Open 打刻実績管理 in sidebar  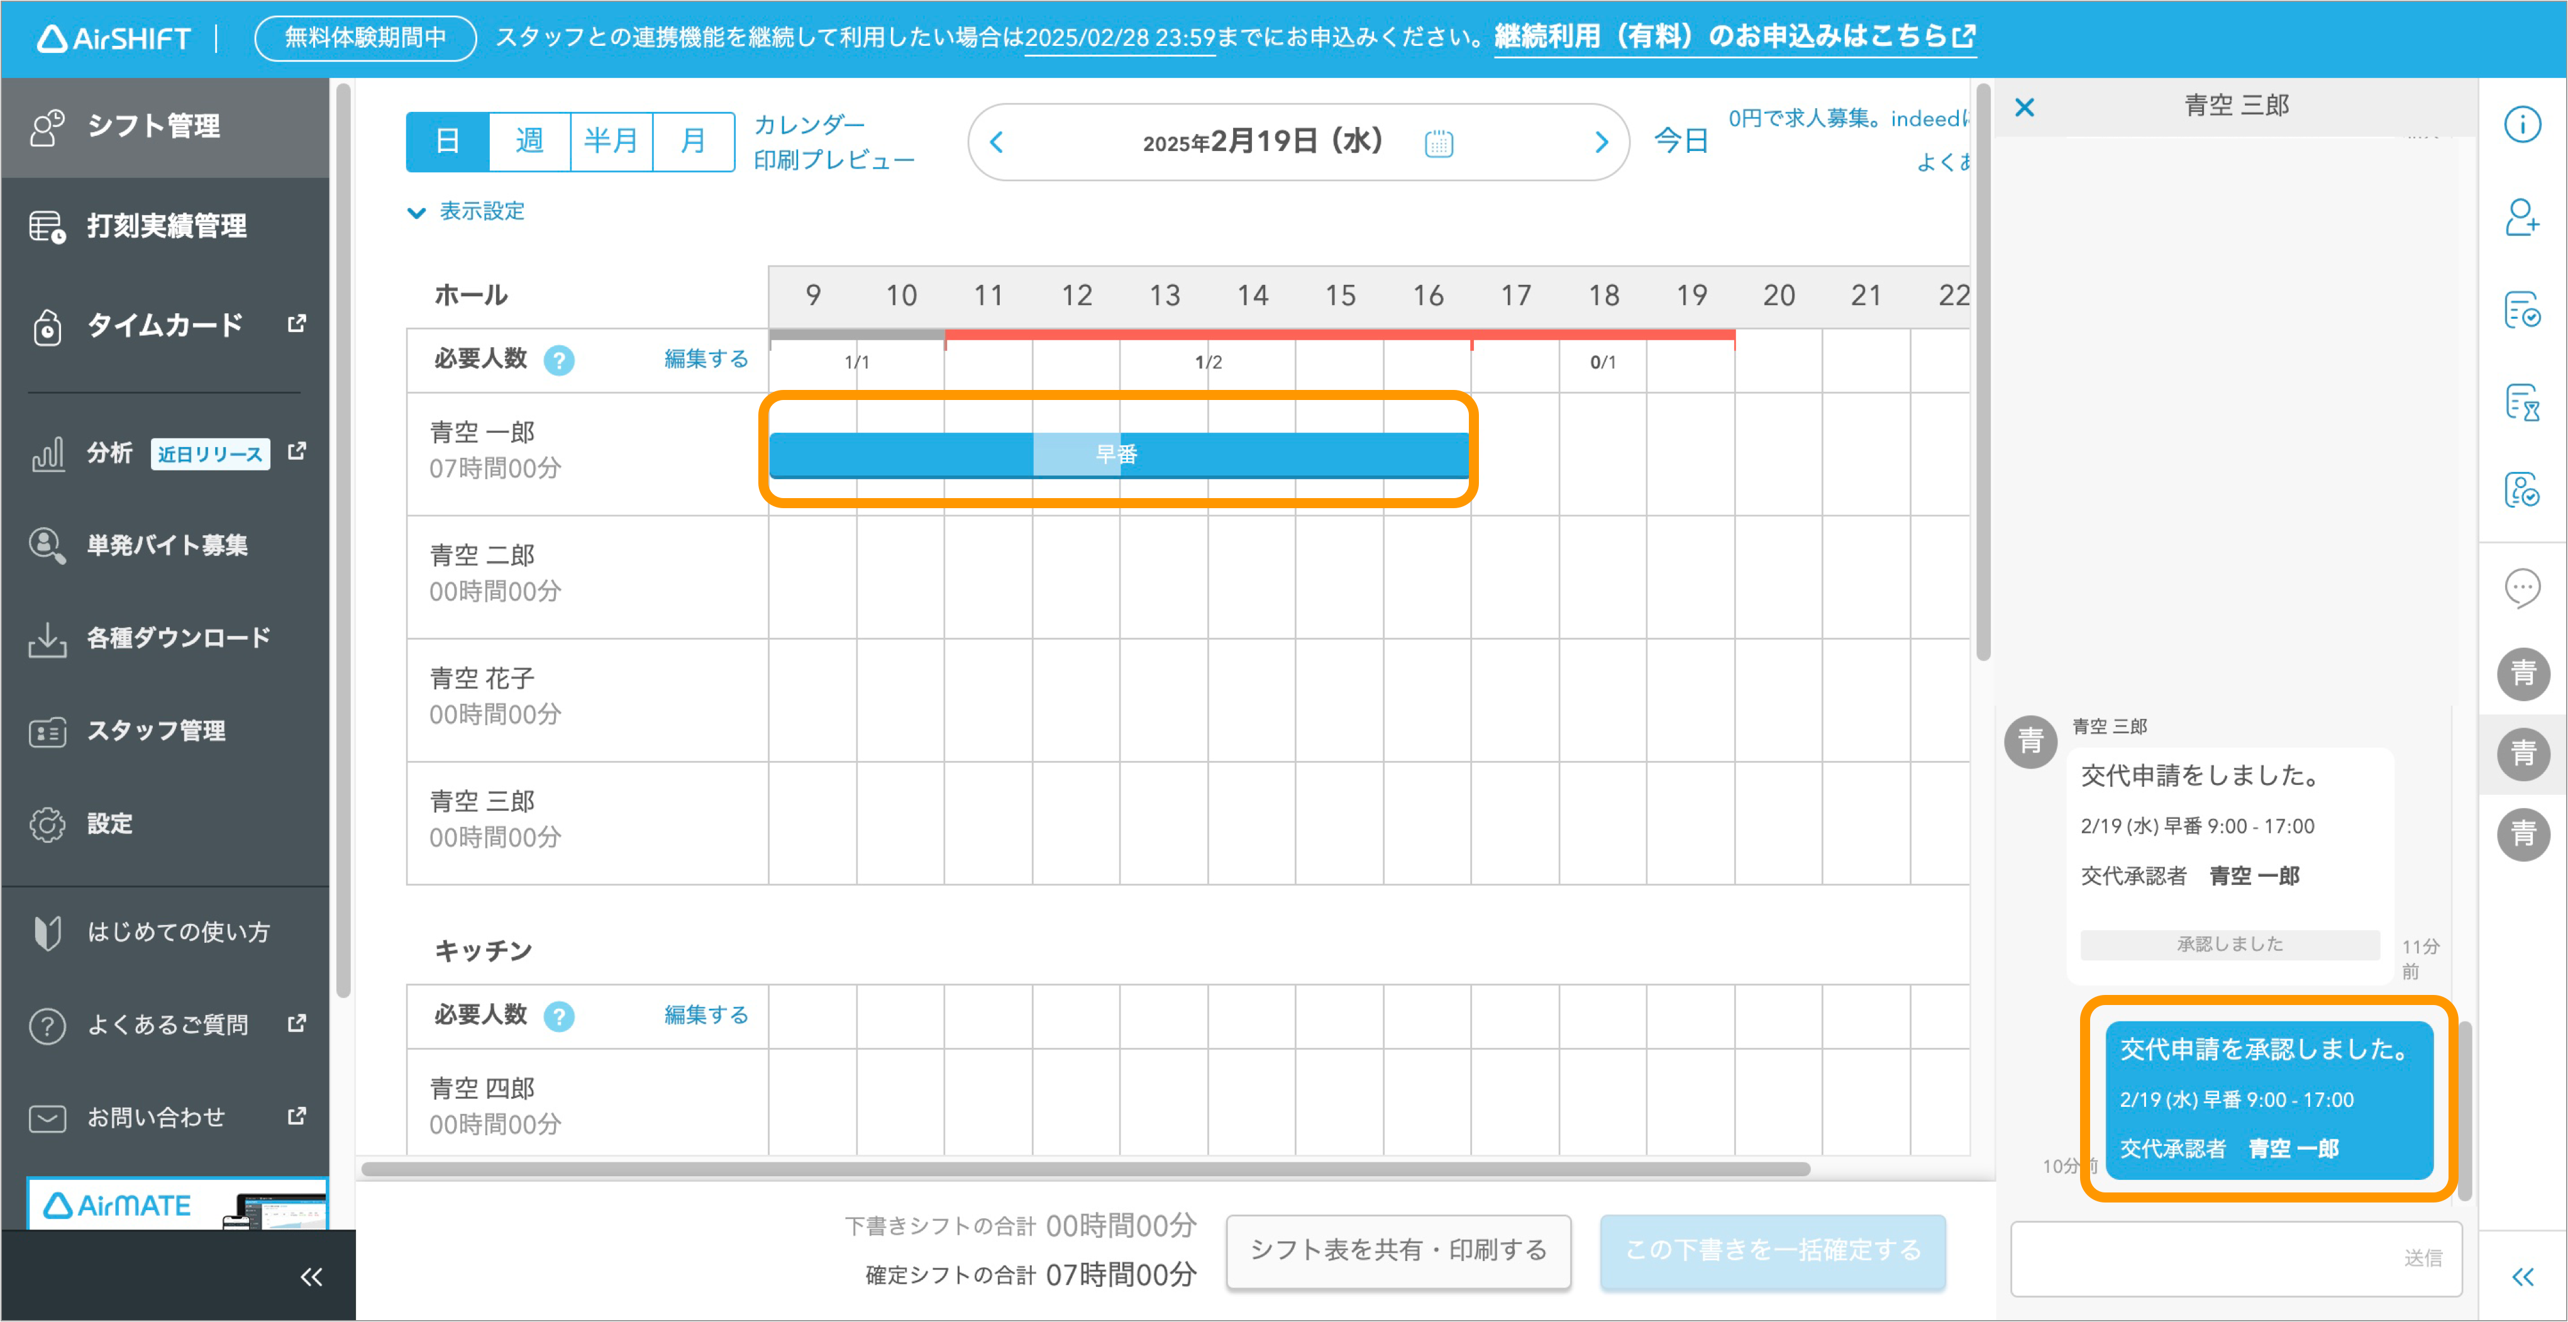point(165,226)
